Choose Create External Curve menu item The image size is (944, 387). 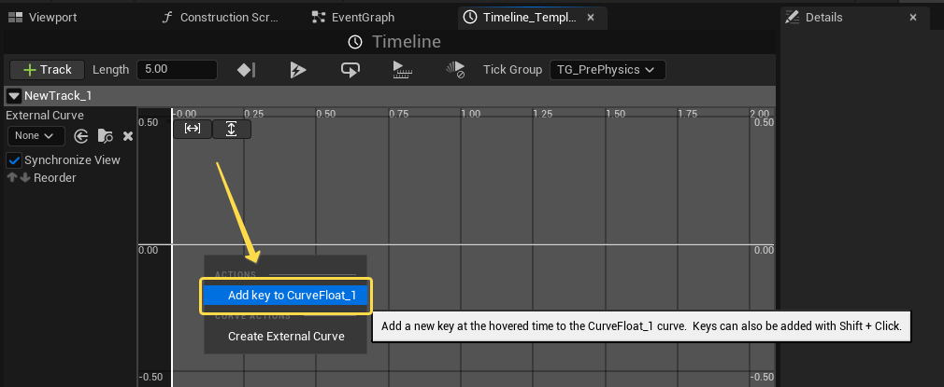[x=286, y=336]
